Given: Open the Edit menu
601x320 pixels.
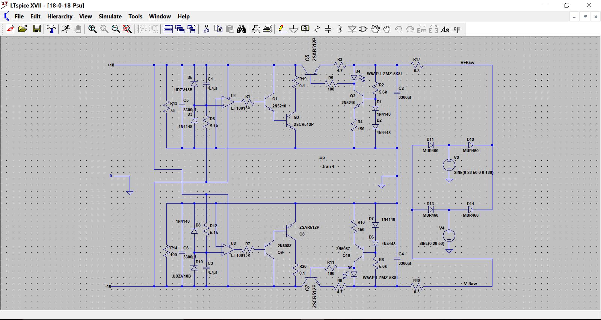Looking at the screenshot, I should pos(35,17).
